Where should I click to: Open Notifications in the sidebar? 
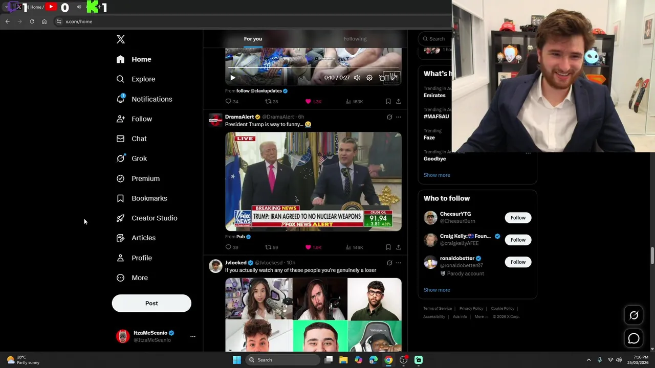pyautogui.click(x=144, y=99)
